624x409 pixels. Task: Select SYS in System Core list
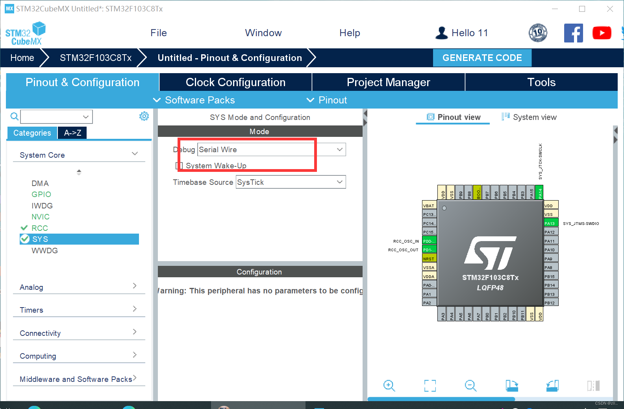(x=79, y=239)
